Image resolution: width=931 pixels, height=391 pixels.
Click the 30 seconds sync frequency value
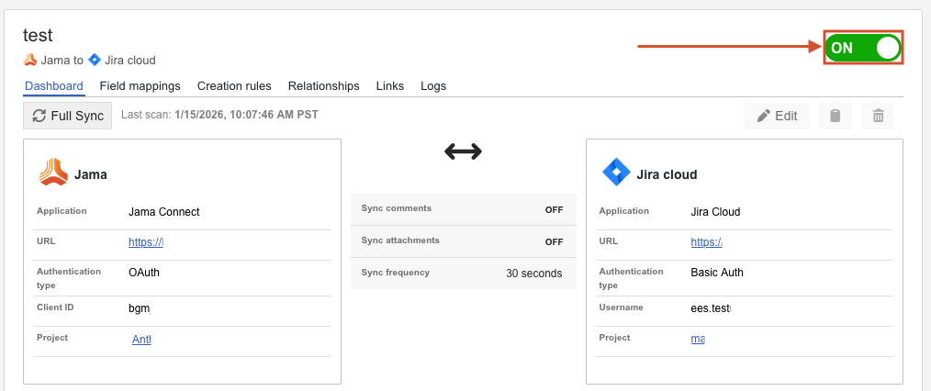coord(533,274)
